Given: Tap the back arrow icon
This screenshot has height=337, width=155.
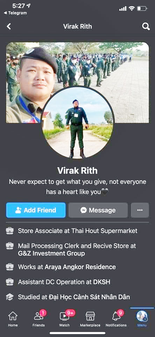Looking at the screenshot, I should (x=9, y=27).
